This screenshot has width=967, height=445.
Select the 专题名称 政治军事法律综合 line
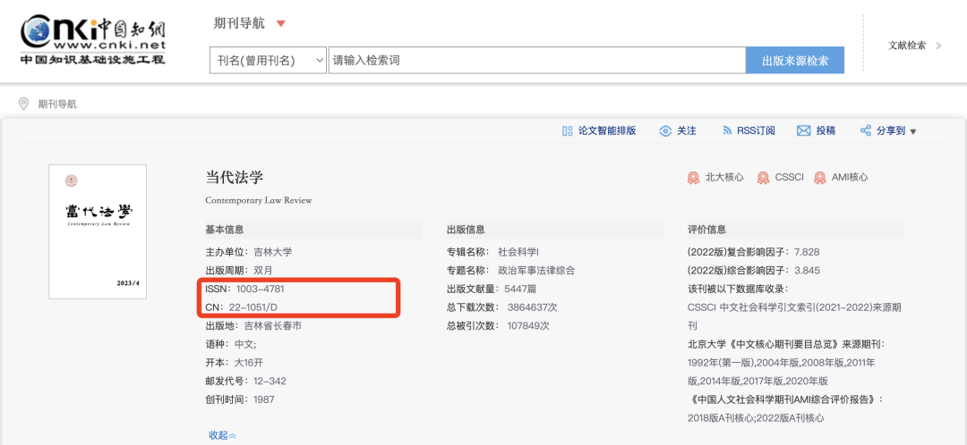(510, 270)
